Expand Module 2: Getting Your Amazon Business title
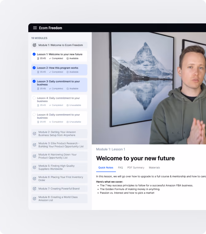 [x=57, y=134]
